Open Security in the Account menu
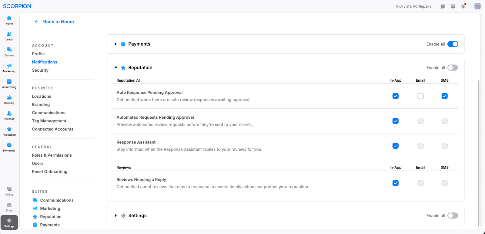This screenshot has height=234, width=485. (40, 70)
